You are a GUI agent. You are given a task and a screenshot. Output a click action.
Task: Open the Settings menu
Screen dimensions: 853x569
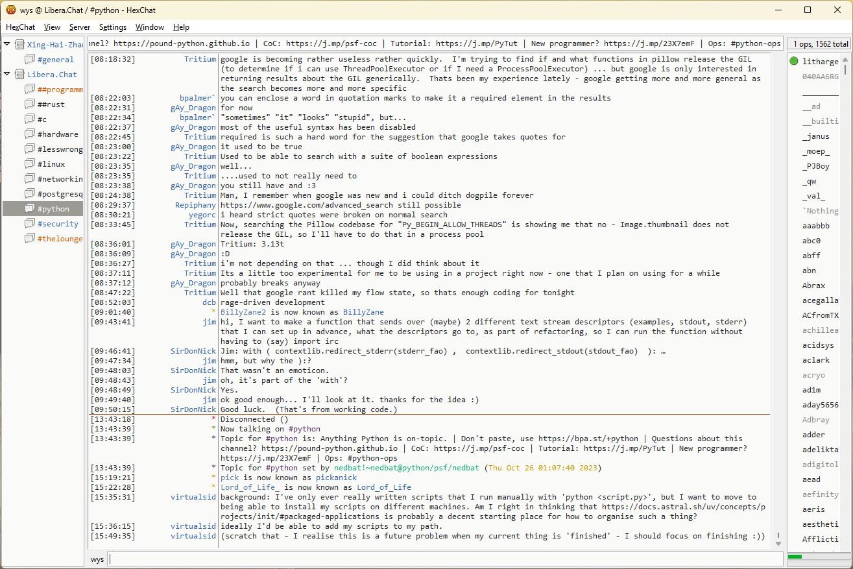(113, 27)
